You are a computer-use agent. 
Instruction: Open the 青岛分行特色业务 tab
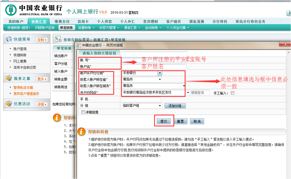point(250,22)
